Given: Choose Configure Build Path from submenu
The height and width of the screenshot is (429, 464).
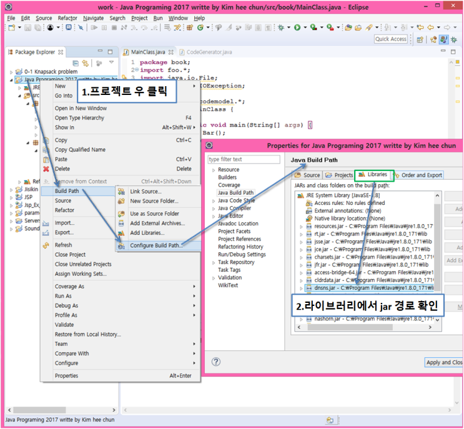Looking at the screenshot, I should (155, 245).
